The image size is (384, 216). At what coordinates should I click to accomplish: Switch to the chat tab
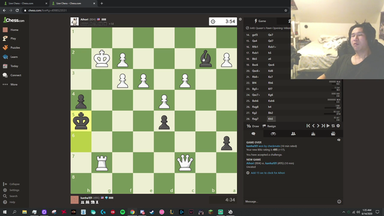(x=253, y=134)
